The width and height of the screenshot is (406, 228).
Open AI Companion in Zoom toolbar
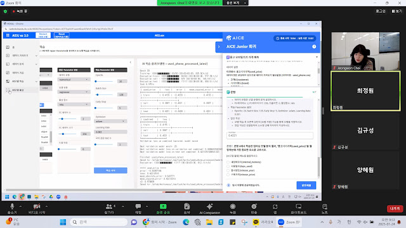click(x=210, y=206)
